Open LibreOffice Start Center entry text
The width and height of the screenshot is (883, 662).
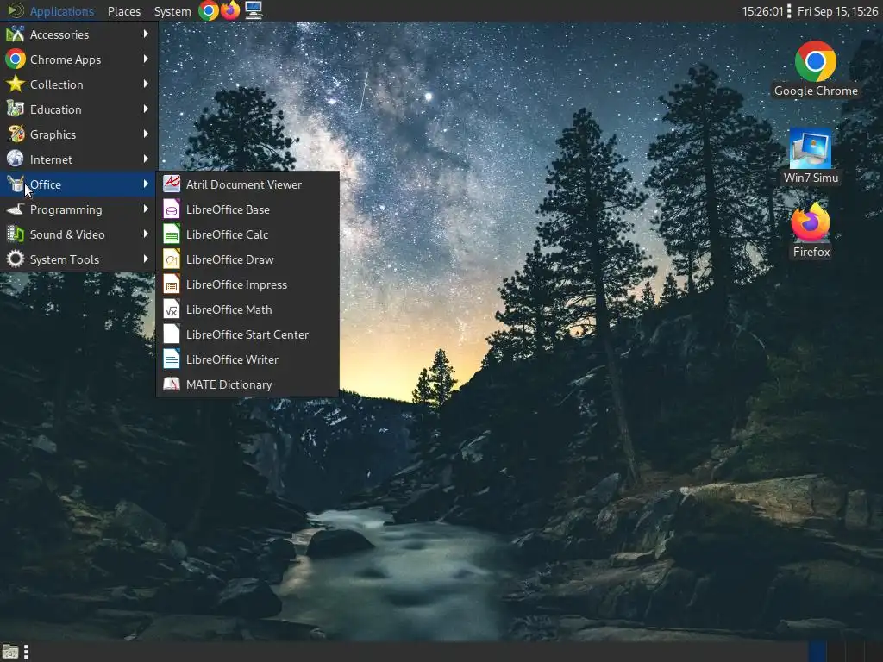point(247,334)
